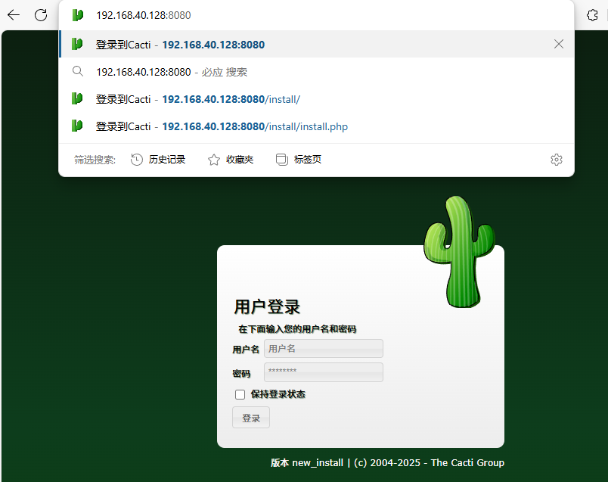Click the 版本 new_install footer text

pyautogui.click(x=307, y=462)
